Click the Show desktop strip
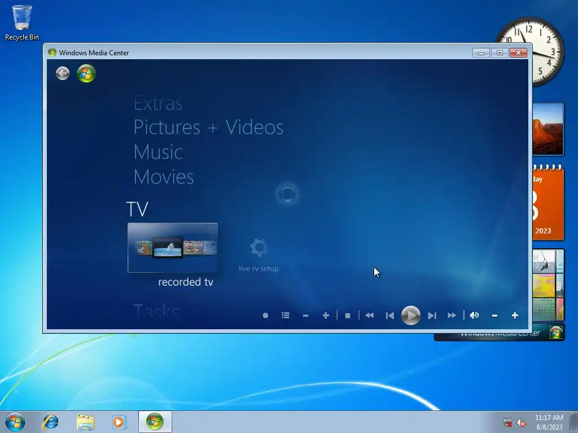The width and height of the screenshot is (578, 433). coord(574,422)
